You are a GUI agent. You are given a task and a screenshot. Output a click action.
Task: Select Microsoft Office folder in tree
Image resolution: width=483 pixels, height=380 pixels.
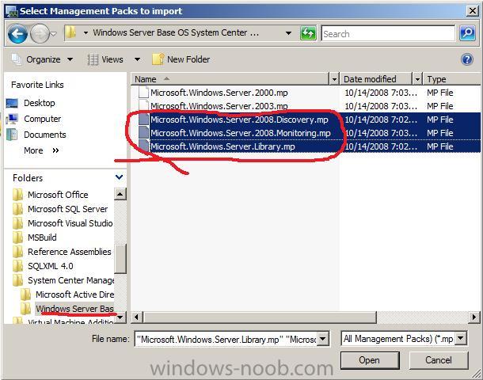tap(58, 195)
